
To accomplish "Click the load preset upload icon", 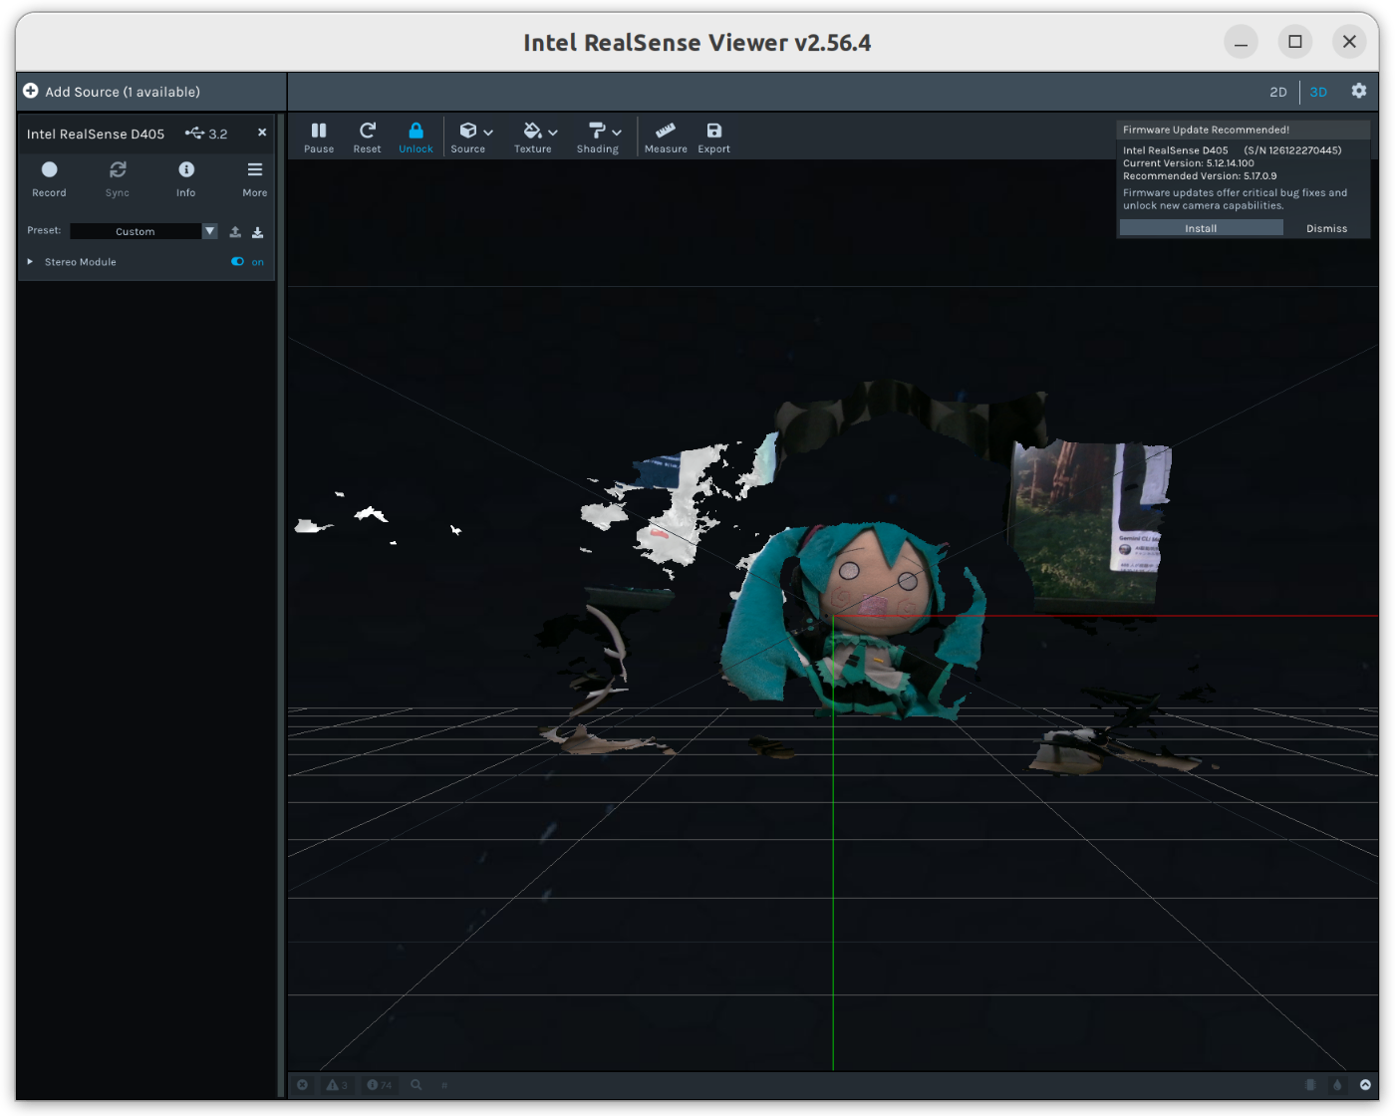I will (x=235, y=232).
